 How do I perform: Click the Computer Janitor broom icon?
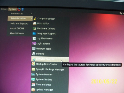point(35,19)
